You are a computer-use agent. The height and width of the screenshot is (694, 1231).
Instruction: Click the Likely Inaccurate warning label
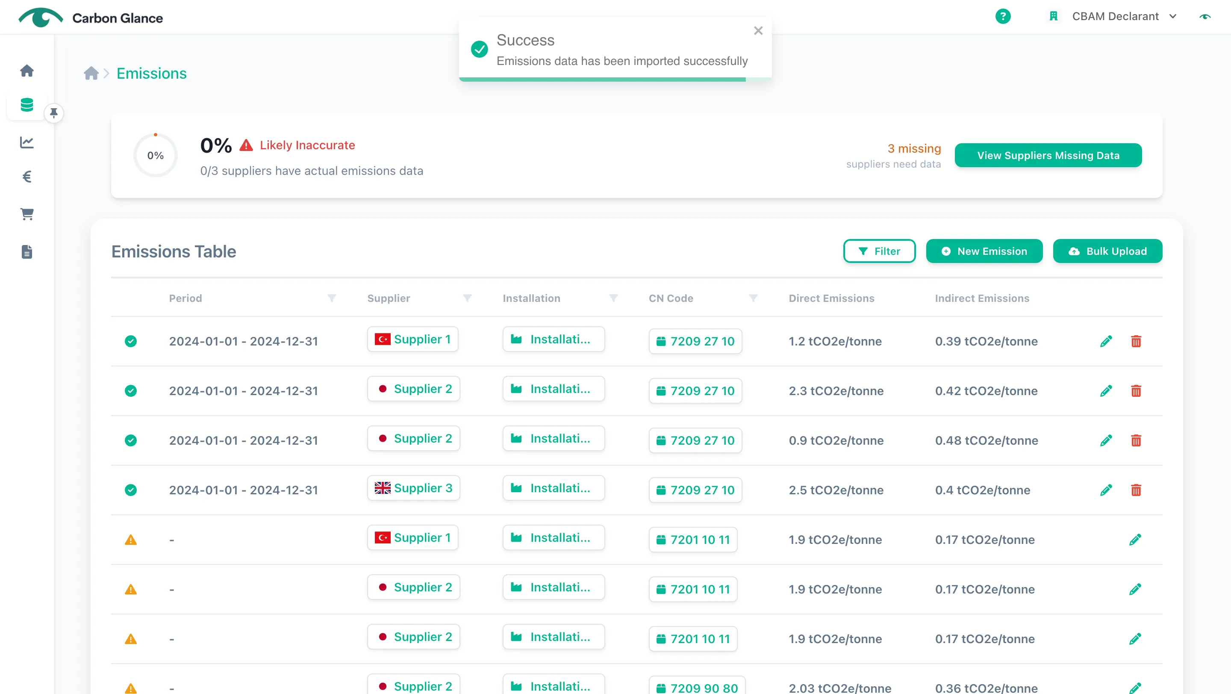(297, 145)
